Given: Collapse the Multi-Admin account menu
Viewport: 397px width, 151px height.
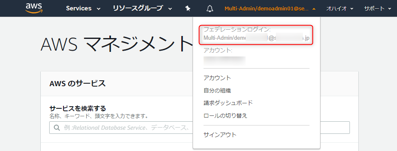Looking at the screenshot, I should tap(270, 8).
